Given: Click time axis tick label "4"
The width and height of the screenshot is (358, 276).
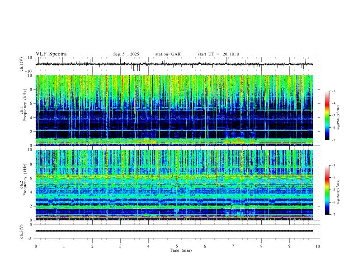Looking at the screenshot, I should click(x=148, y=246).
